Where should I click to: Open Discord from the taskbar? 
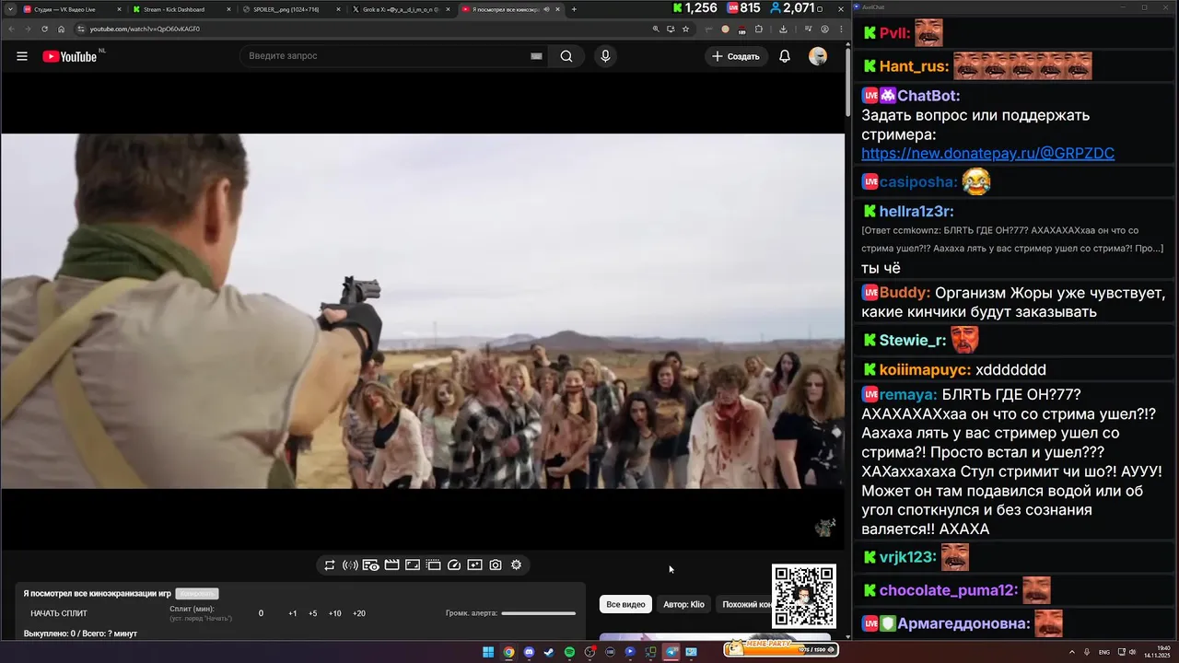click(529, 652)
